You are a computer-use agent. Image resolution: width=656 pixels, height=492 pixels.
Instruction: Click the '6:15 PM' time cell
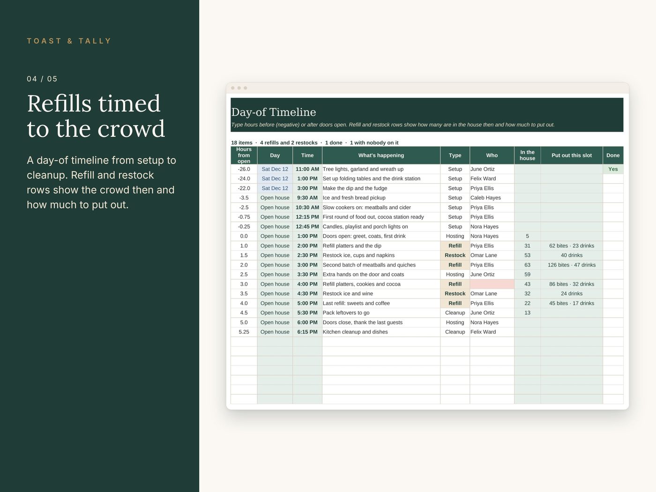pyautogui.click(x=307, y=332)
